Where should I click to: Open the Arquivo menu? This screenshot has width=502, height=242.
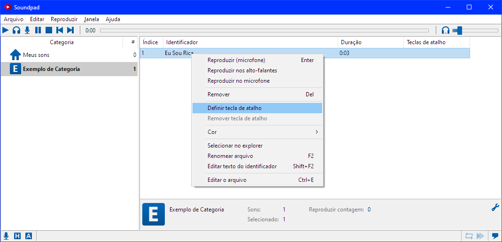[14, 19]
